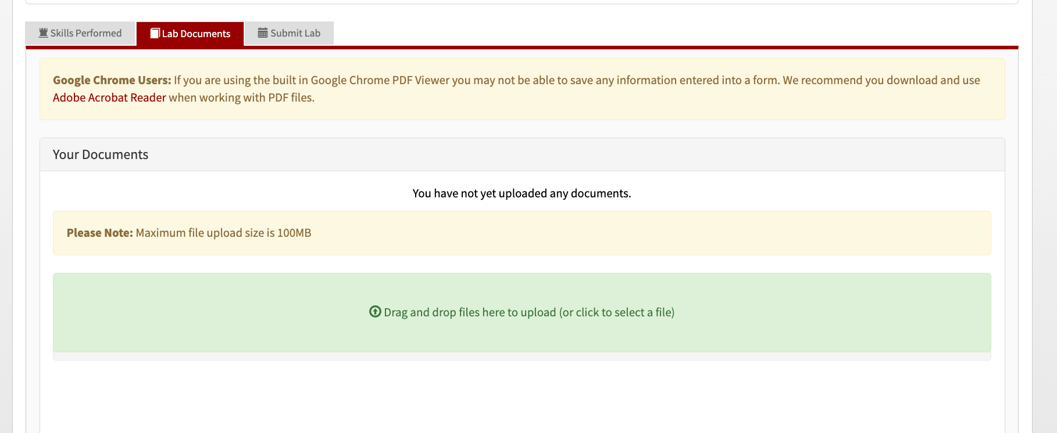The image size is (1057, 433).
Task: Click 'Maximum file upload size is 100MB' text
Action: [x=223, y=233]
